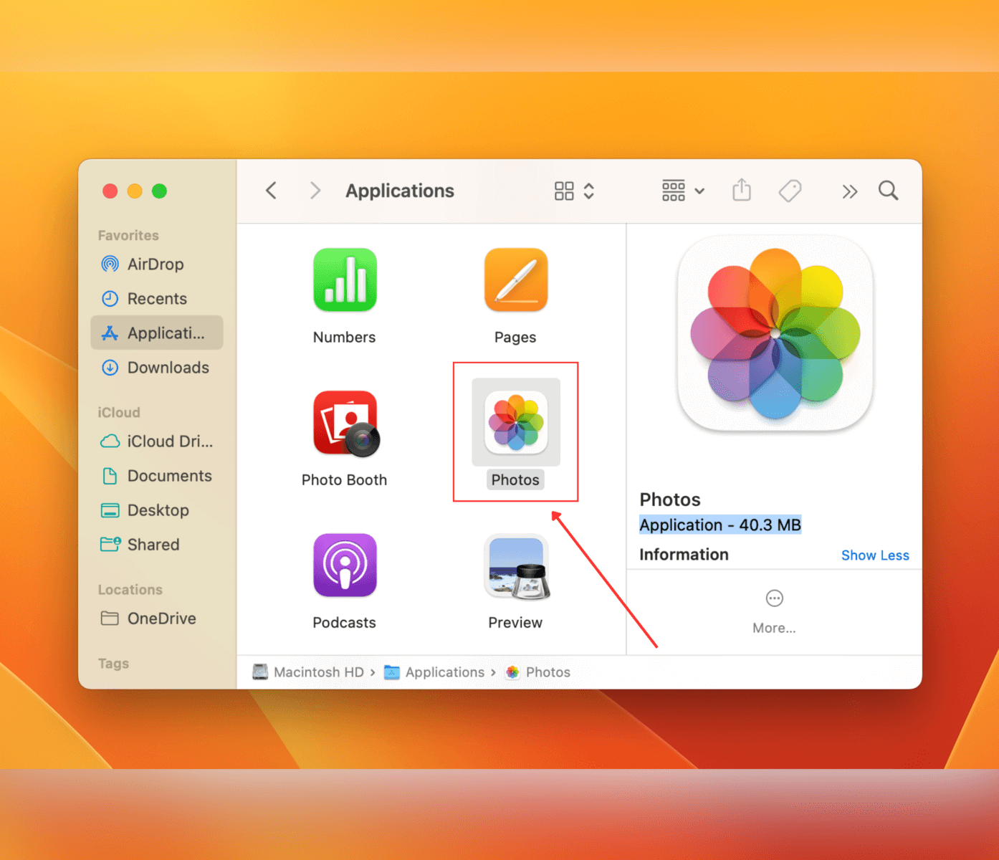Screen dimensions: 999x860
Task: Open Documents in the sidebar
Action: [x=157, y=476]
